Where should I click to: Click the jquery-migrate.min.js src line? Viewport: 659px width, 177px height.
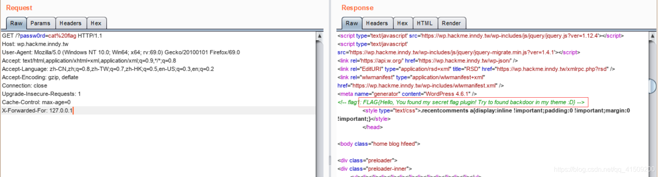click(459, 52)
